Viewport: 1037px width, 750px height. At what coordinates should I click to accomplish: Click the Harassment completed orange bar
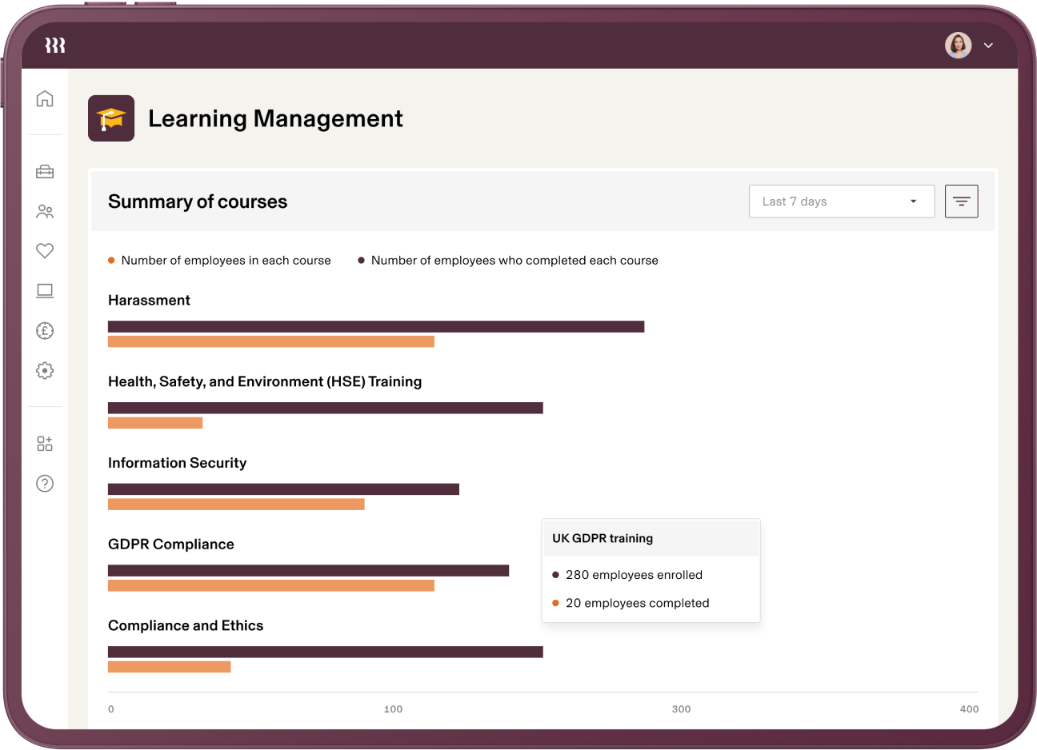pyautogui.click(x=271, y=341)
